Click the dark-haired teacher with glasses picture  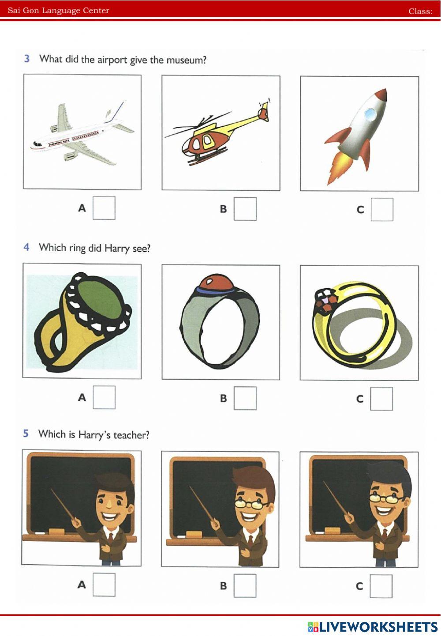(359, 509)
